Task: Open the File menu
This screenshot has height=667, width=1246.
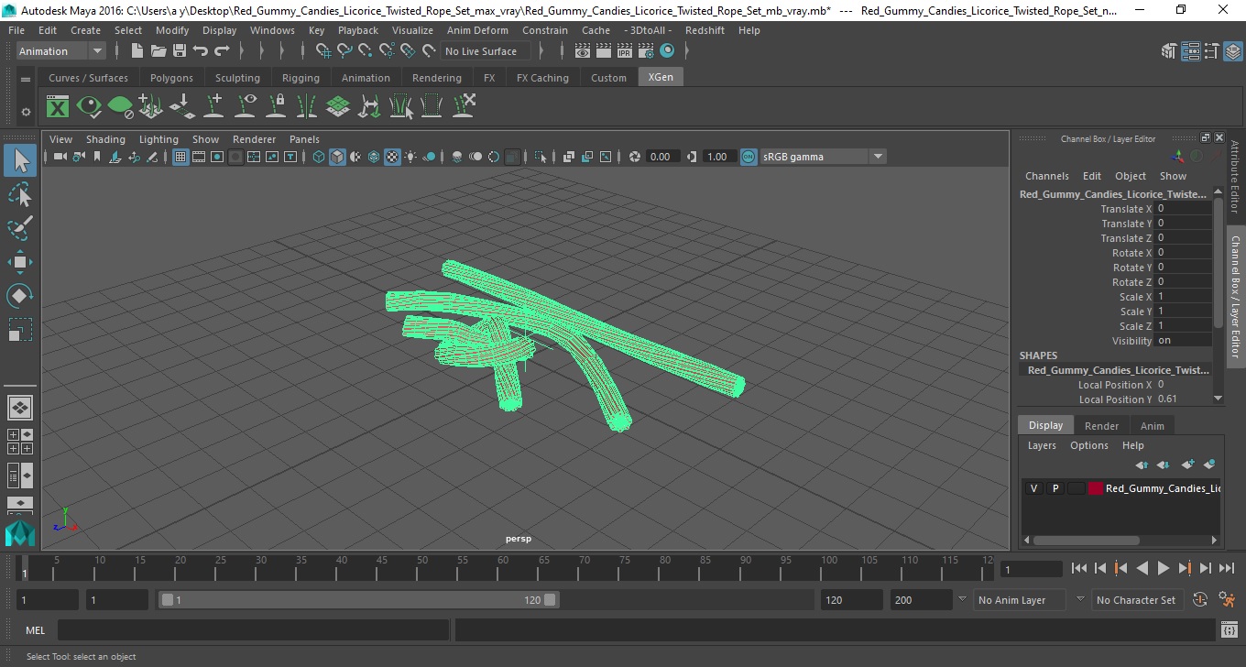Action: click(16, 30)
